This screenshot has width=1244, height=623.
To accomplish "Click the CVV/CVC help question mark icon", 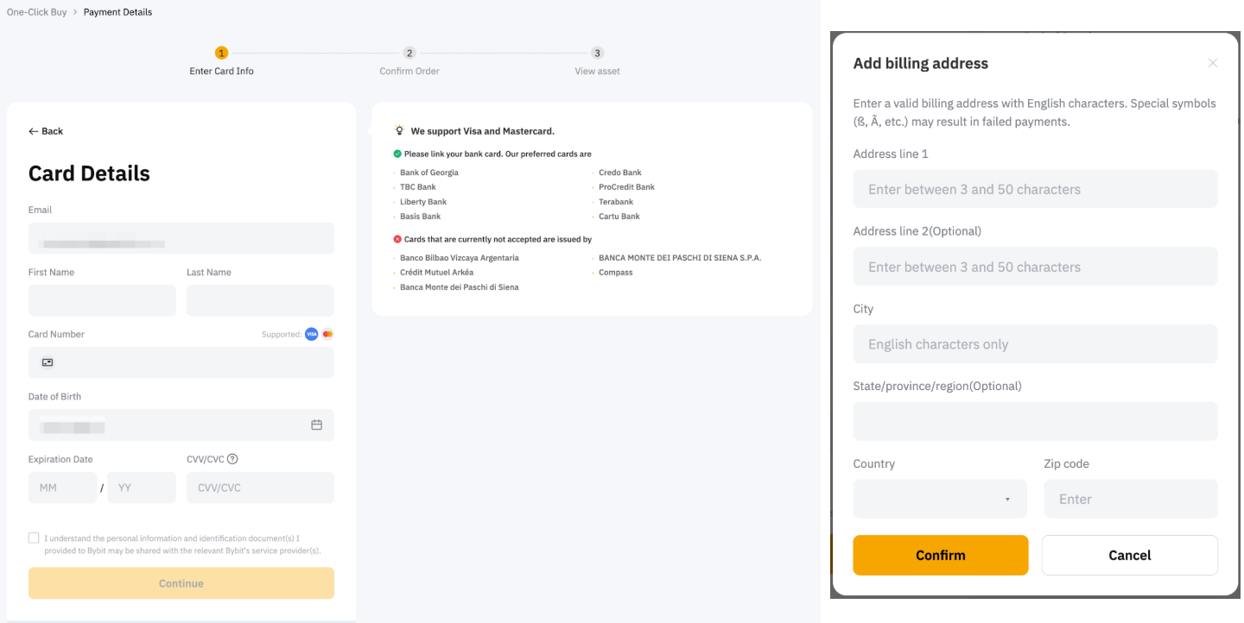I will pos(232,459).
